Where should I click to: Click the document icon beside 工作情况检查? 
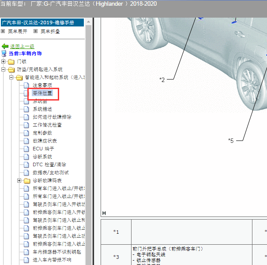26,125
